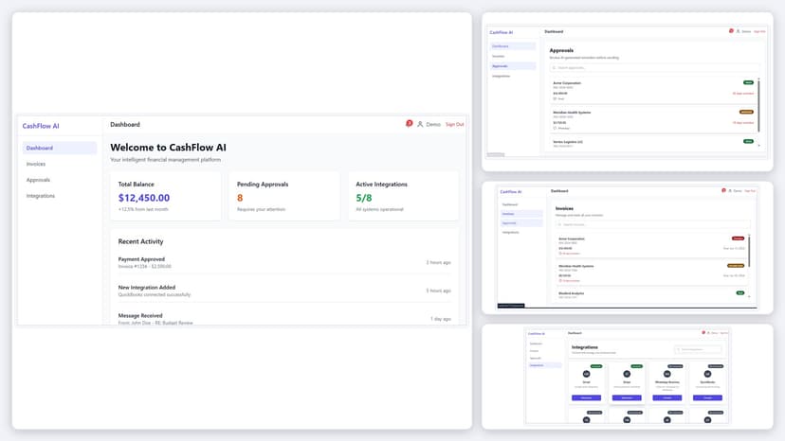
Task: Open the Bluebird Analytics invoice card
Action: click(x=650, y=295)
